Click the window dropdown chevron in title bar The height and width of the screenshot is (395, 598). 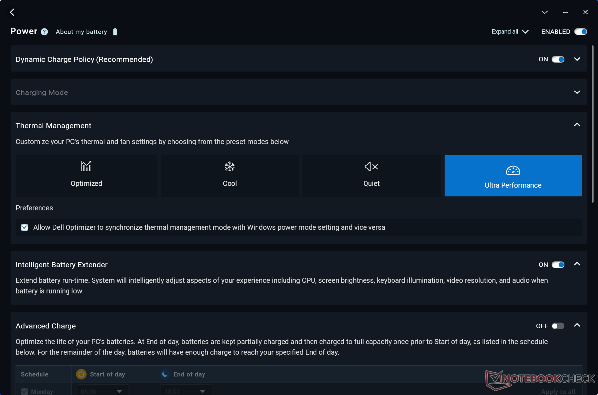pyautogui.click(x=545, y=12)
